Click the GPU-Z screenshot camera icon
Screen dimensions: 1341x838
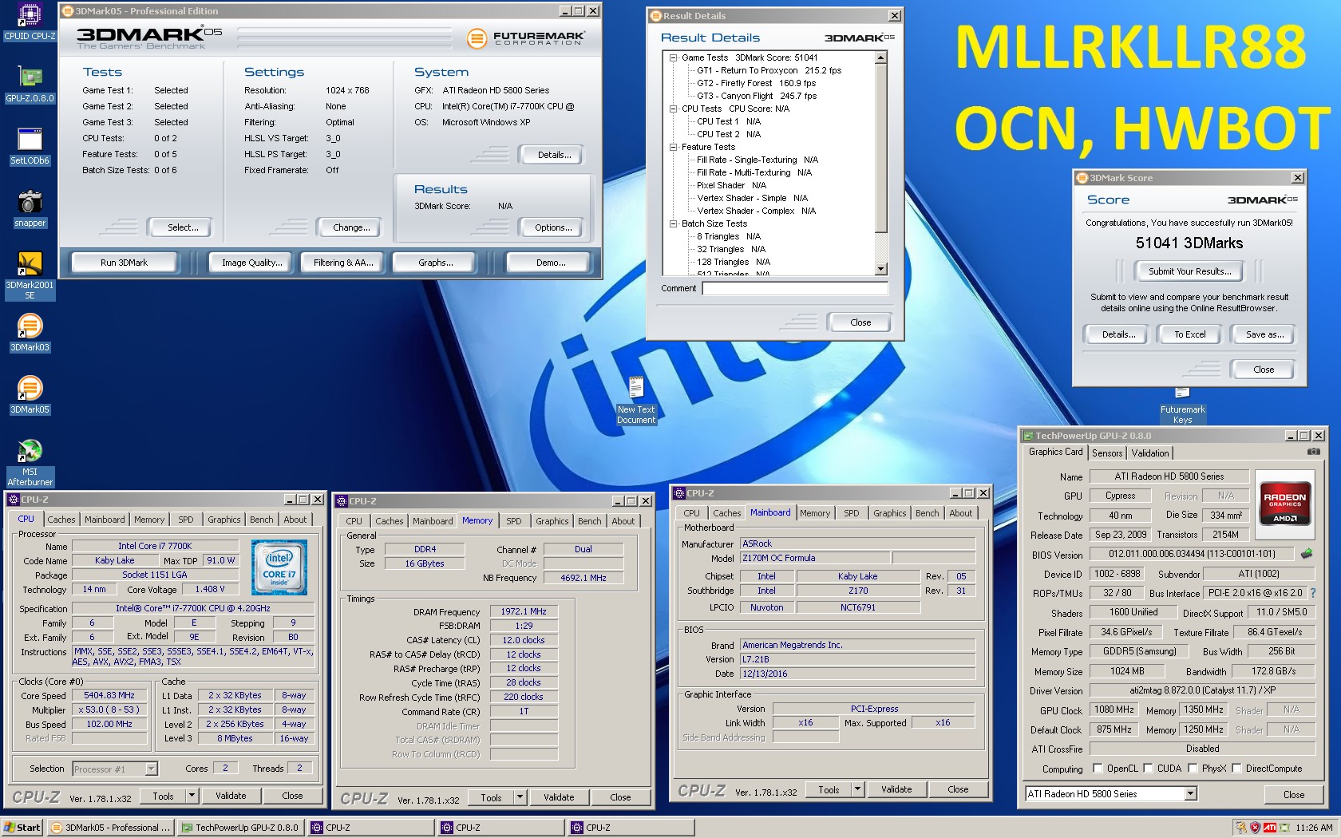pos(1313,453)
